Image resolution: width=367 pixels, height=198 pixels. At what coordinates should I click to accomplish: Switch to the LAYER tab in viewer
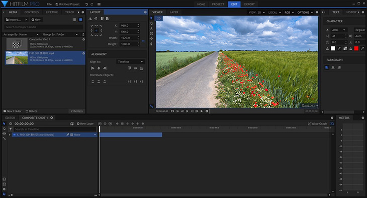[174, 12]
